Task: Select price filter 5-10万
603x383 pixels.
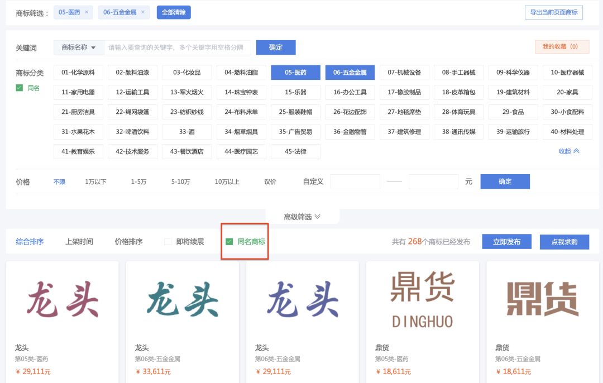Action: [180, 181]
